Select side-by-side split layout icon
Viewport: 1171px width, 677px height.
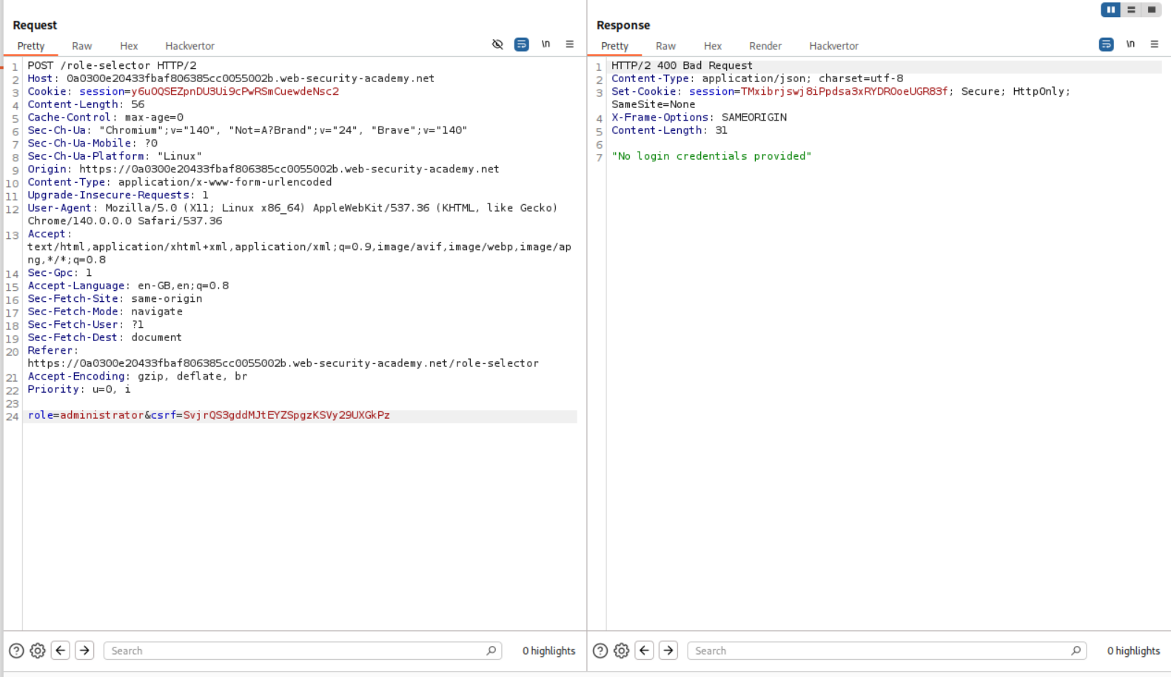point(1110,10)
